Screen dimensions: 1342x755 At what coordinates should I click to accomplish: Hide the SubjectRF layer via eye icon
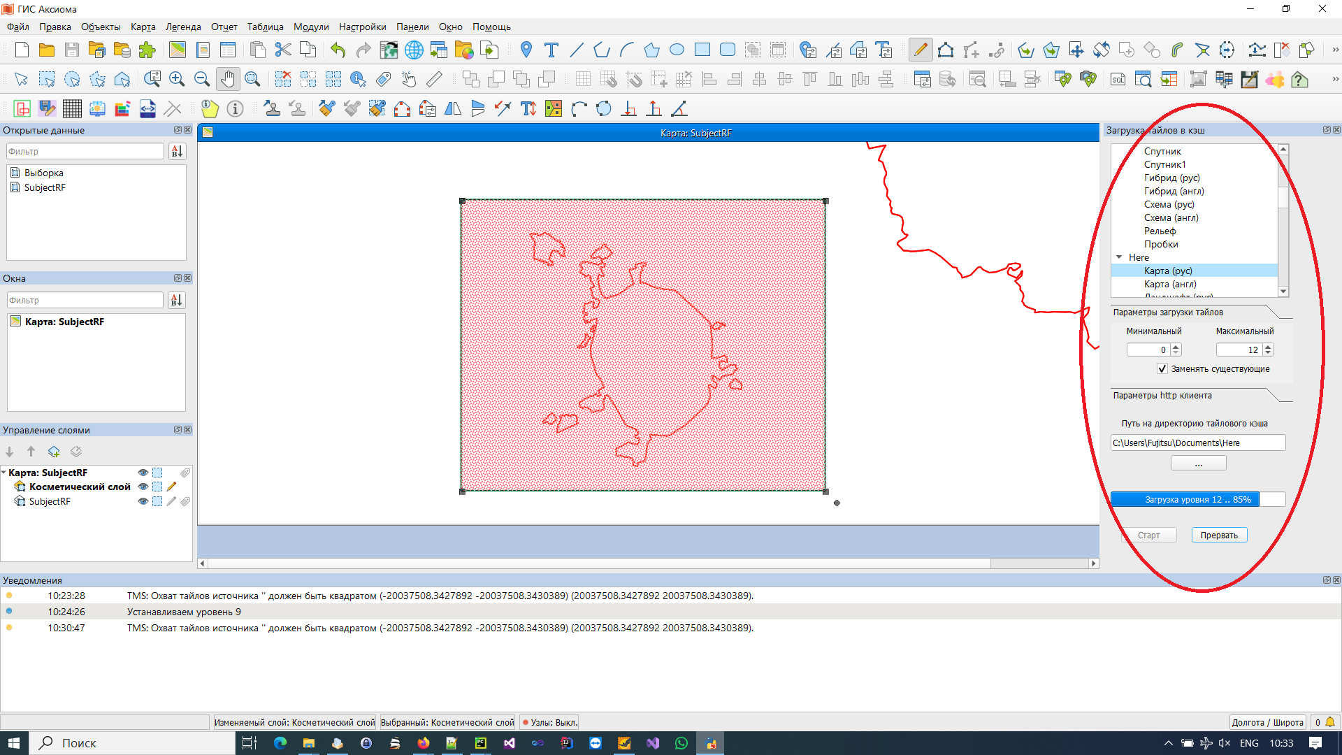click(x=143, y=501)
